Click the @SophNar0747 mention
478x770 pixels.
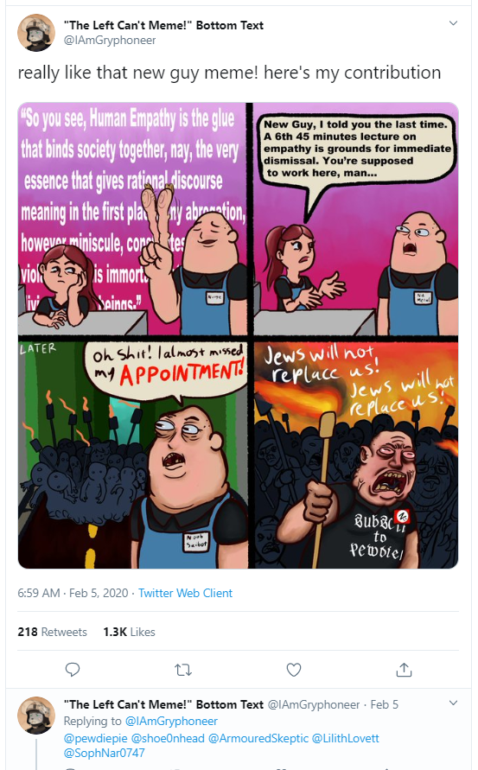[x=104, y=753]
